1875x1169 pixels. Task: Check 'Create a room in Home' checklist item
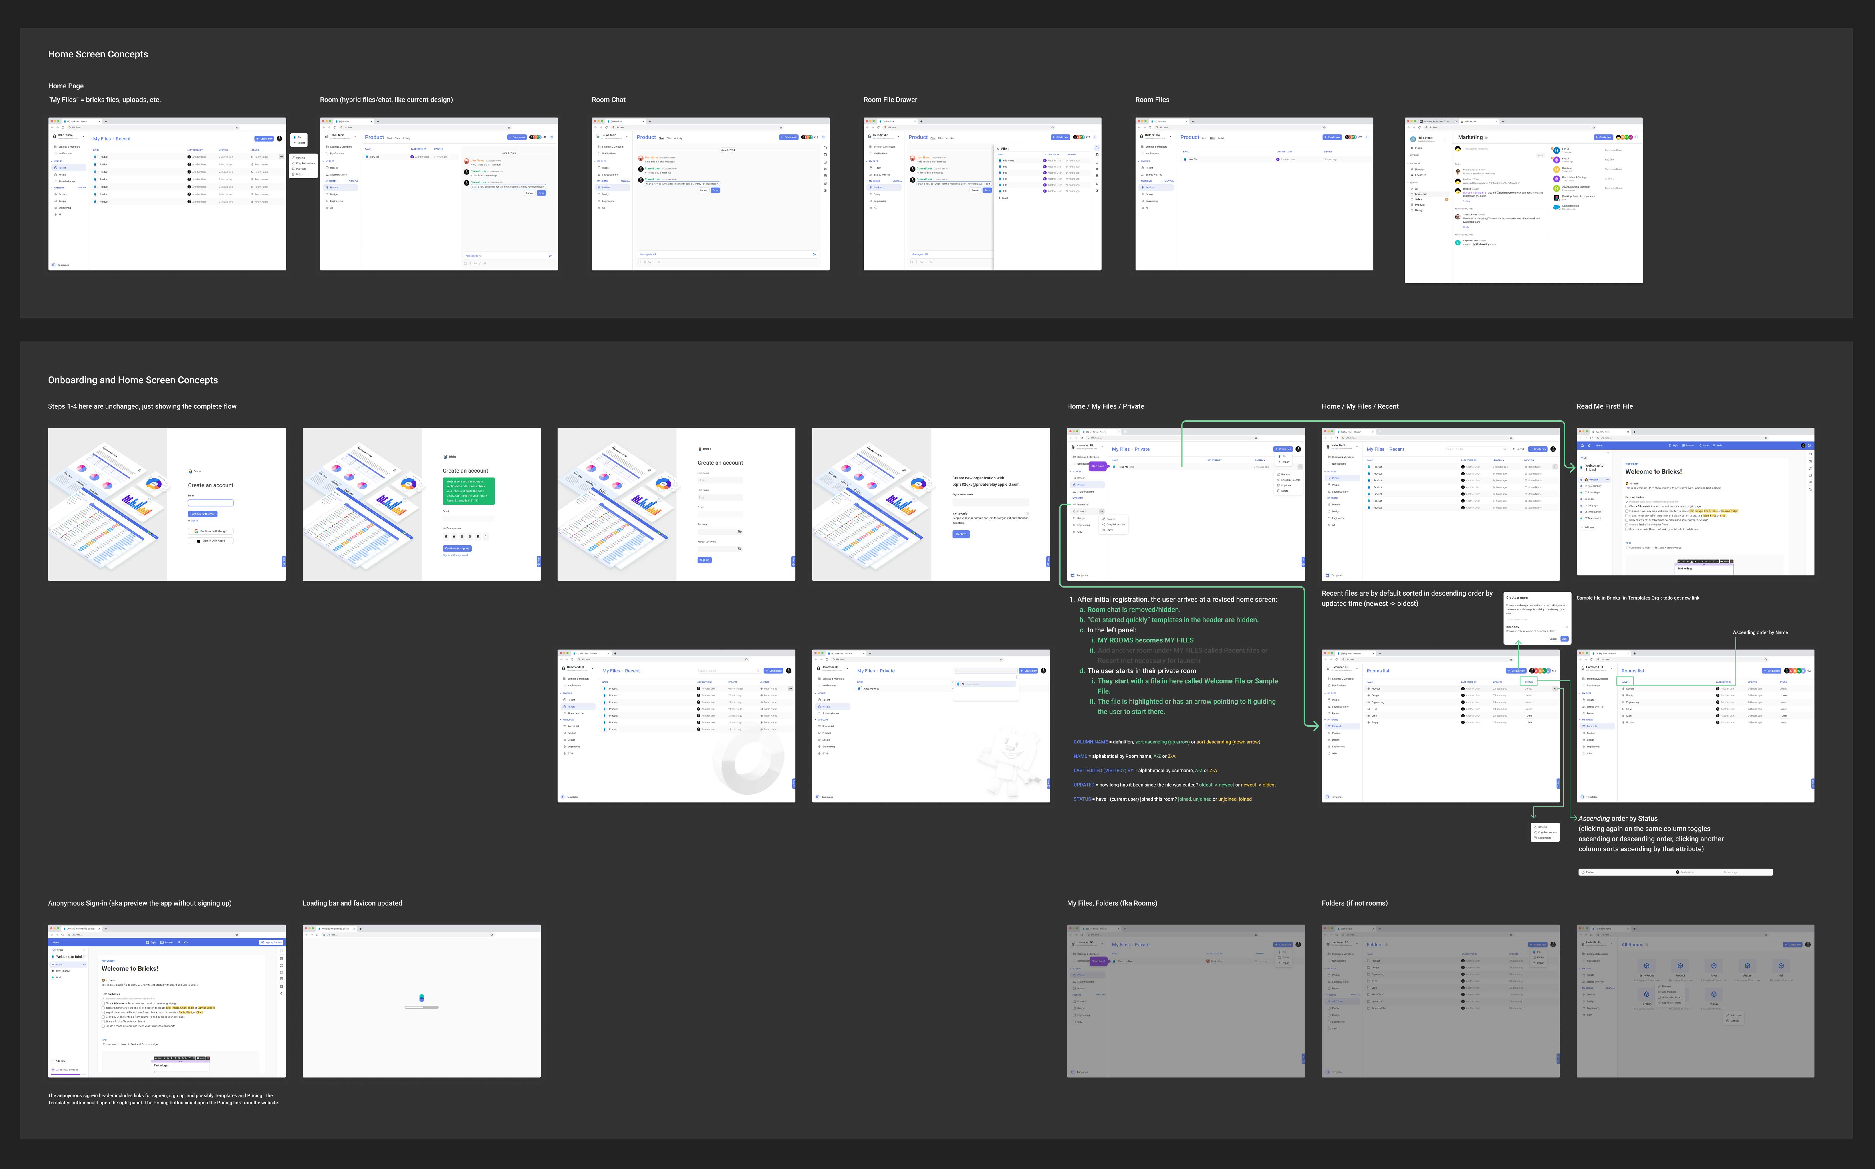[1627, 530]
